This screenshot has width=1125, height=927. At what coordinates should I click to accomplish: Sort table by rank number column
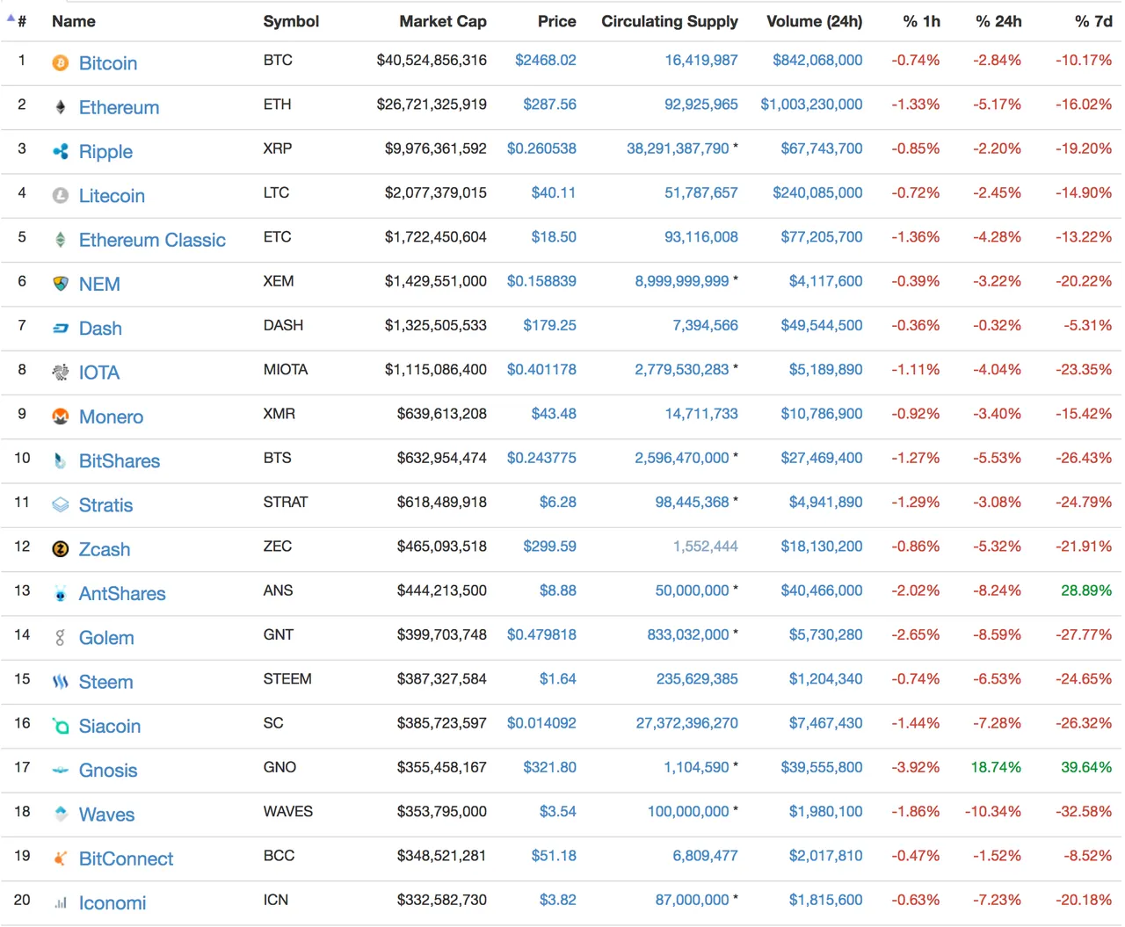click(21, 21)
